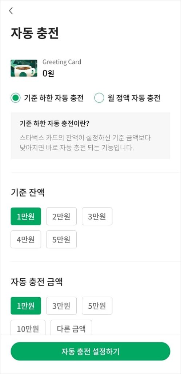Tap the 0원 card balance
Viewport: 181px width, 374px height.
pos(48,74)
